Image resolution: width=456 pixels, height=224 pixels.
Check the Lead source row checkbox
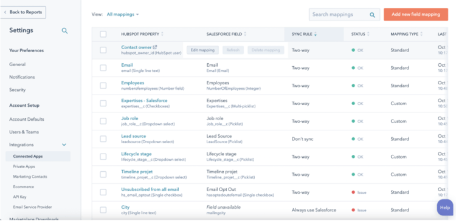click(103, 139)
